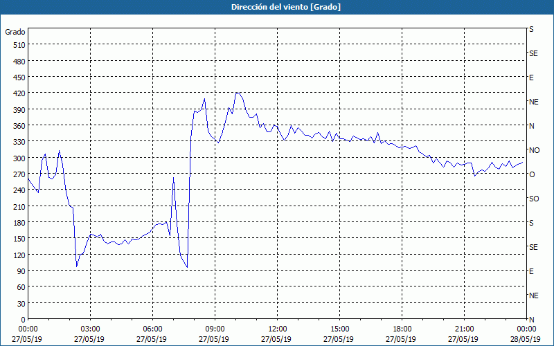Select the 330 degree axis label

point(19,142)
